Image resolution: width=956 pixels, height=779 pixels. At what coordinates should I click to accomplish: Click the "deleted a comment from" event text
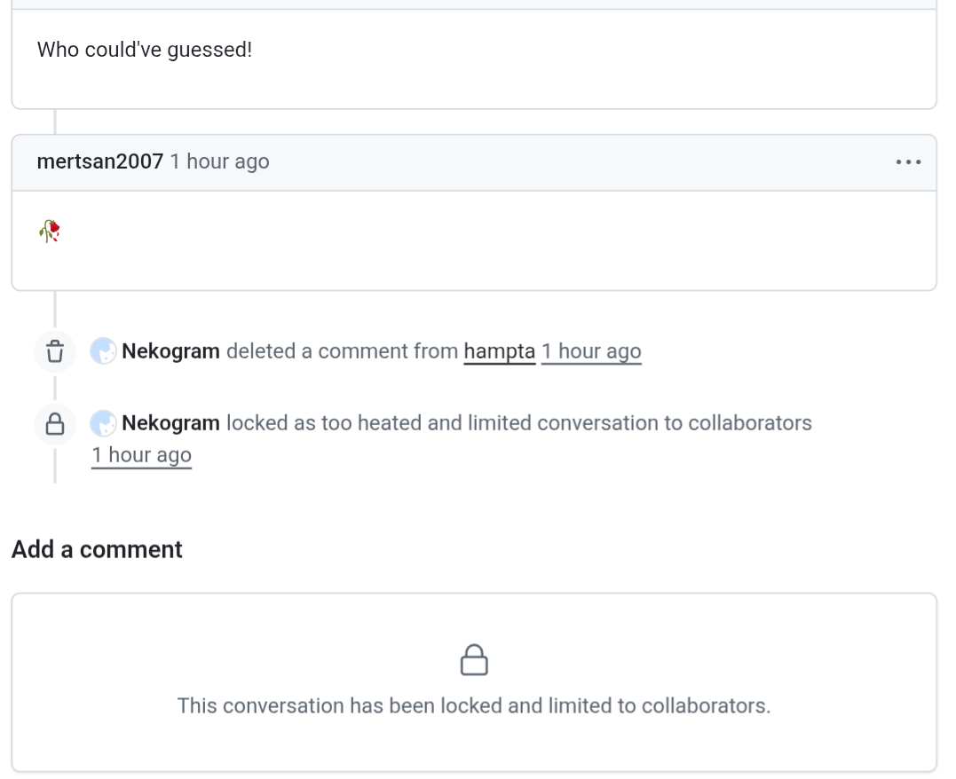coord(342,351)
